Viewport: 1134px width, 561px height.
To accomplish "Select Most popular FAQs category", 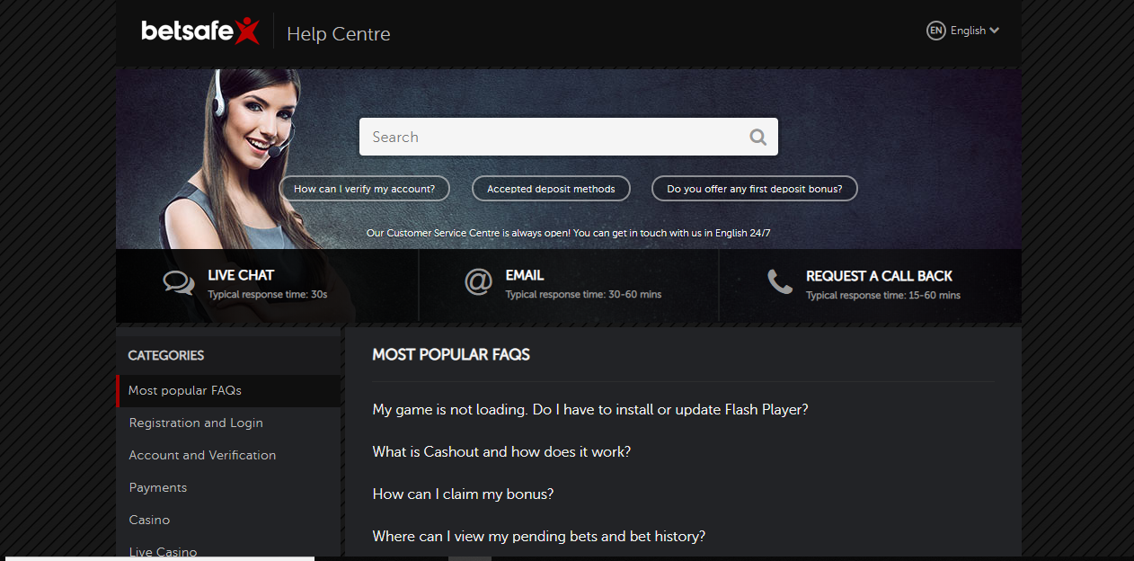I will click(229, 391).
